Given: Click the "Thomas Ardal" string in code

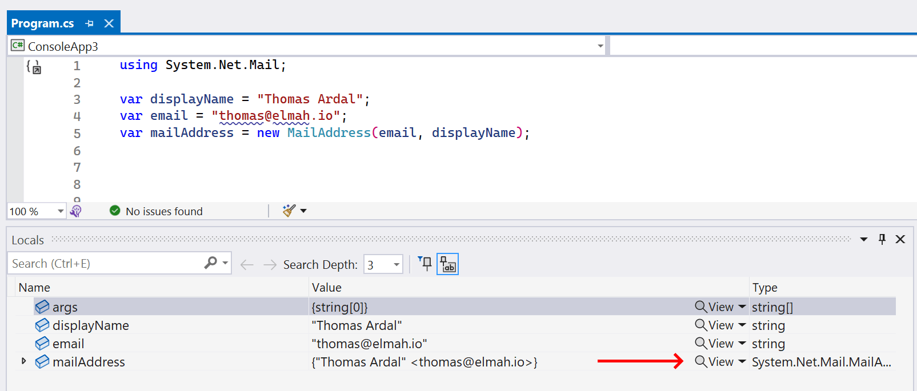Looking at the screenshot, I should point(310,99).
